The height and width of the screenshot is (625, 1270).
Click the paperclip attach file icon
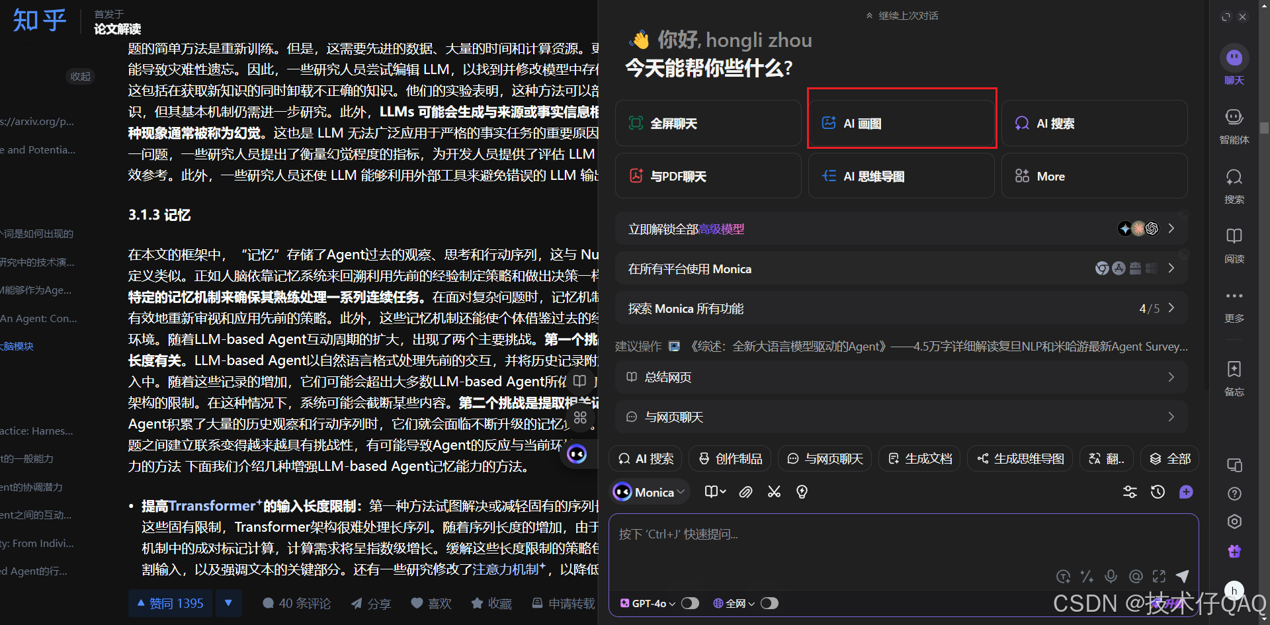pyautogui.click(x=745, y=492)
